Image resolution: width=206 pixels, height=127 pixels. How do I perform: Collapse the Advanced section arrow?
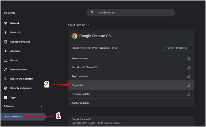coord(42,106)
